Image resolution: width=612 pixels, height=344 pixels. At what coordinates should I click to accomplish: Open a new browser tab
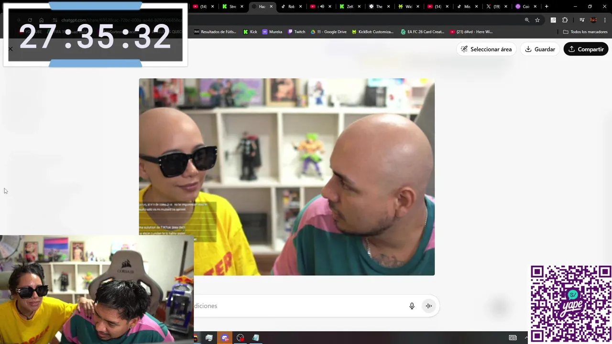coord(546,7)
